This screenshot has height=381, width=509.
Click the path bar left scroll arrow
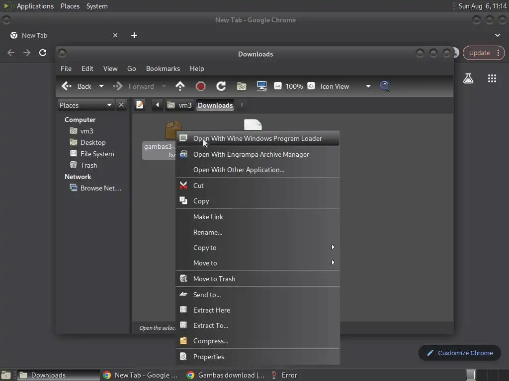[x=158, y=105]
